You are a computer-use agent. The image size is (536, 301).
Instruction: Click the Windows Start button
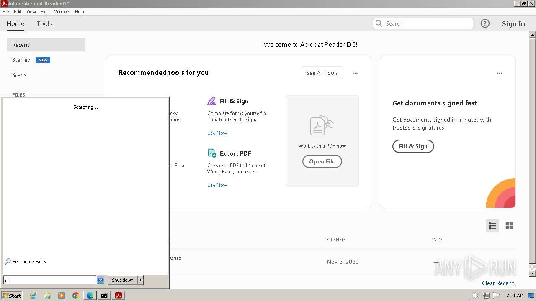pyautogui.click(x=12, y=296)
